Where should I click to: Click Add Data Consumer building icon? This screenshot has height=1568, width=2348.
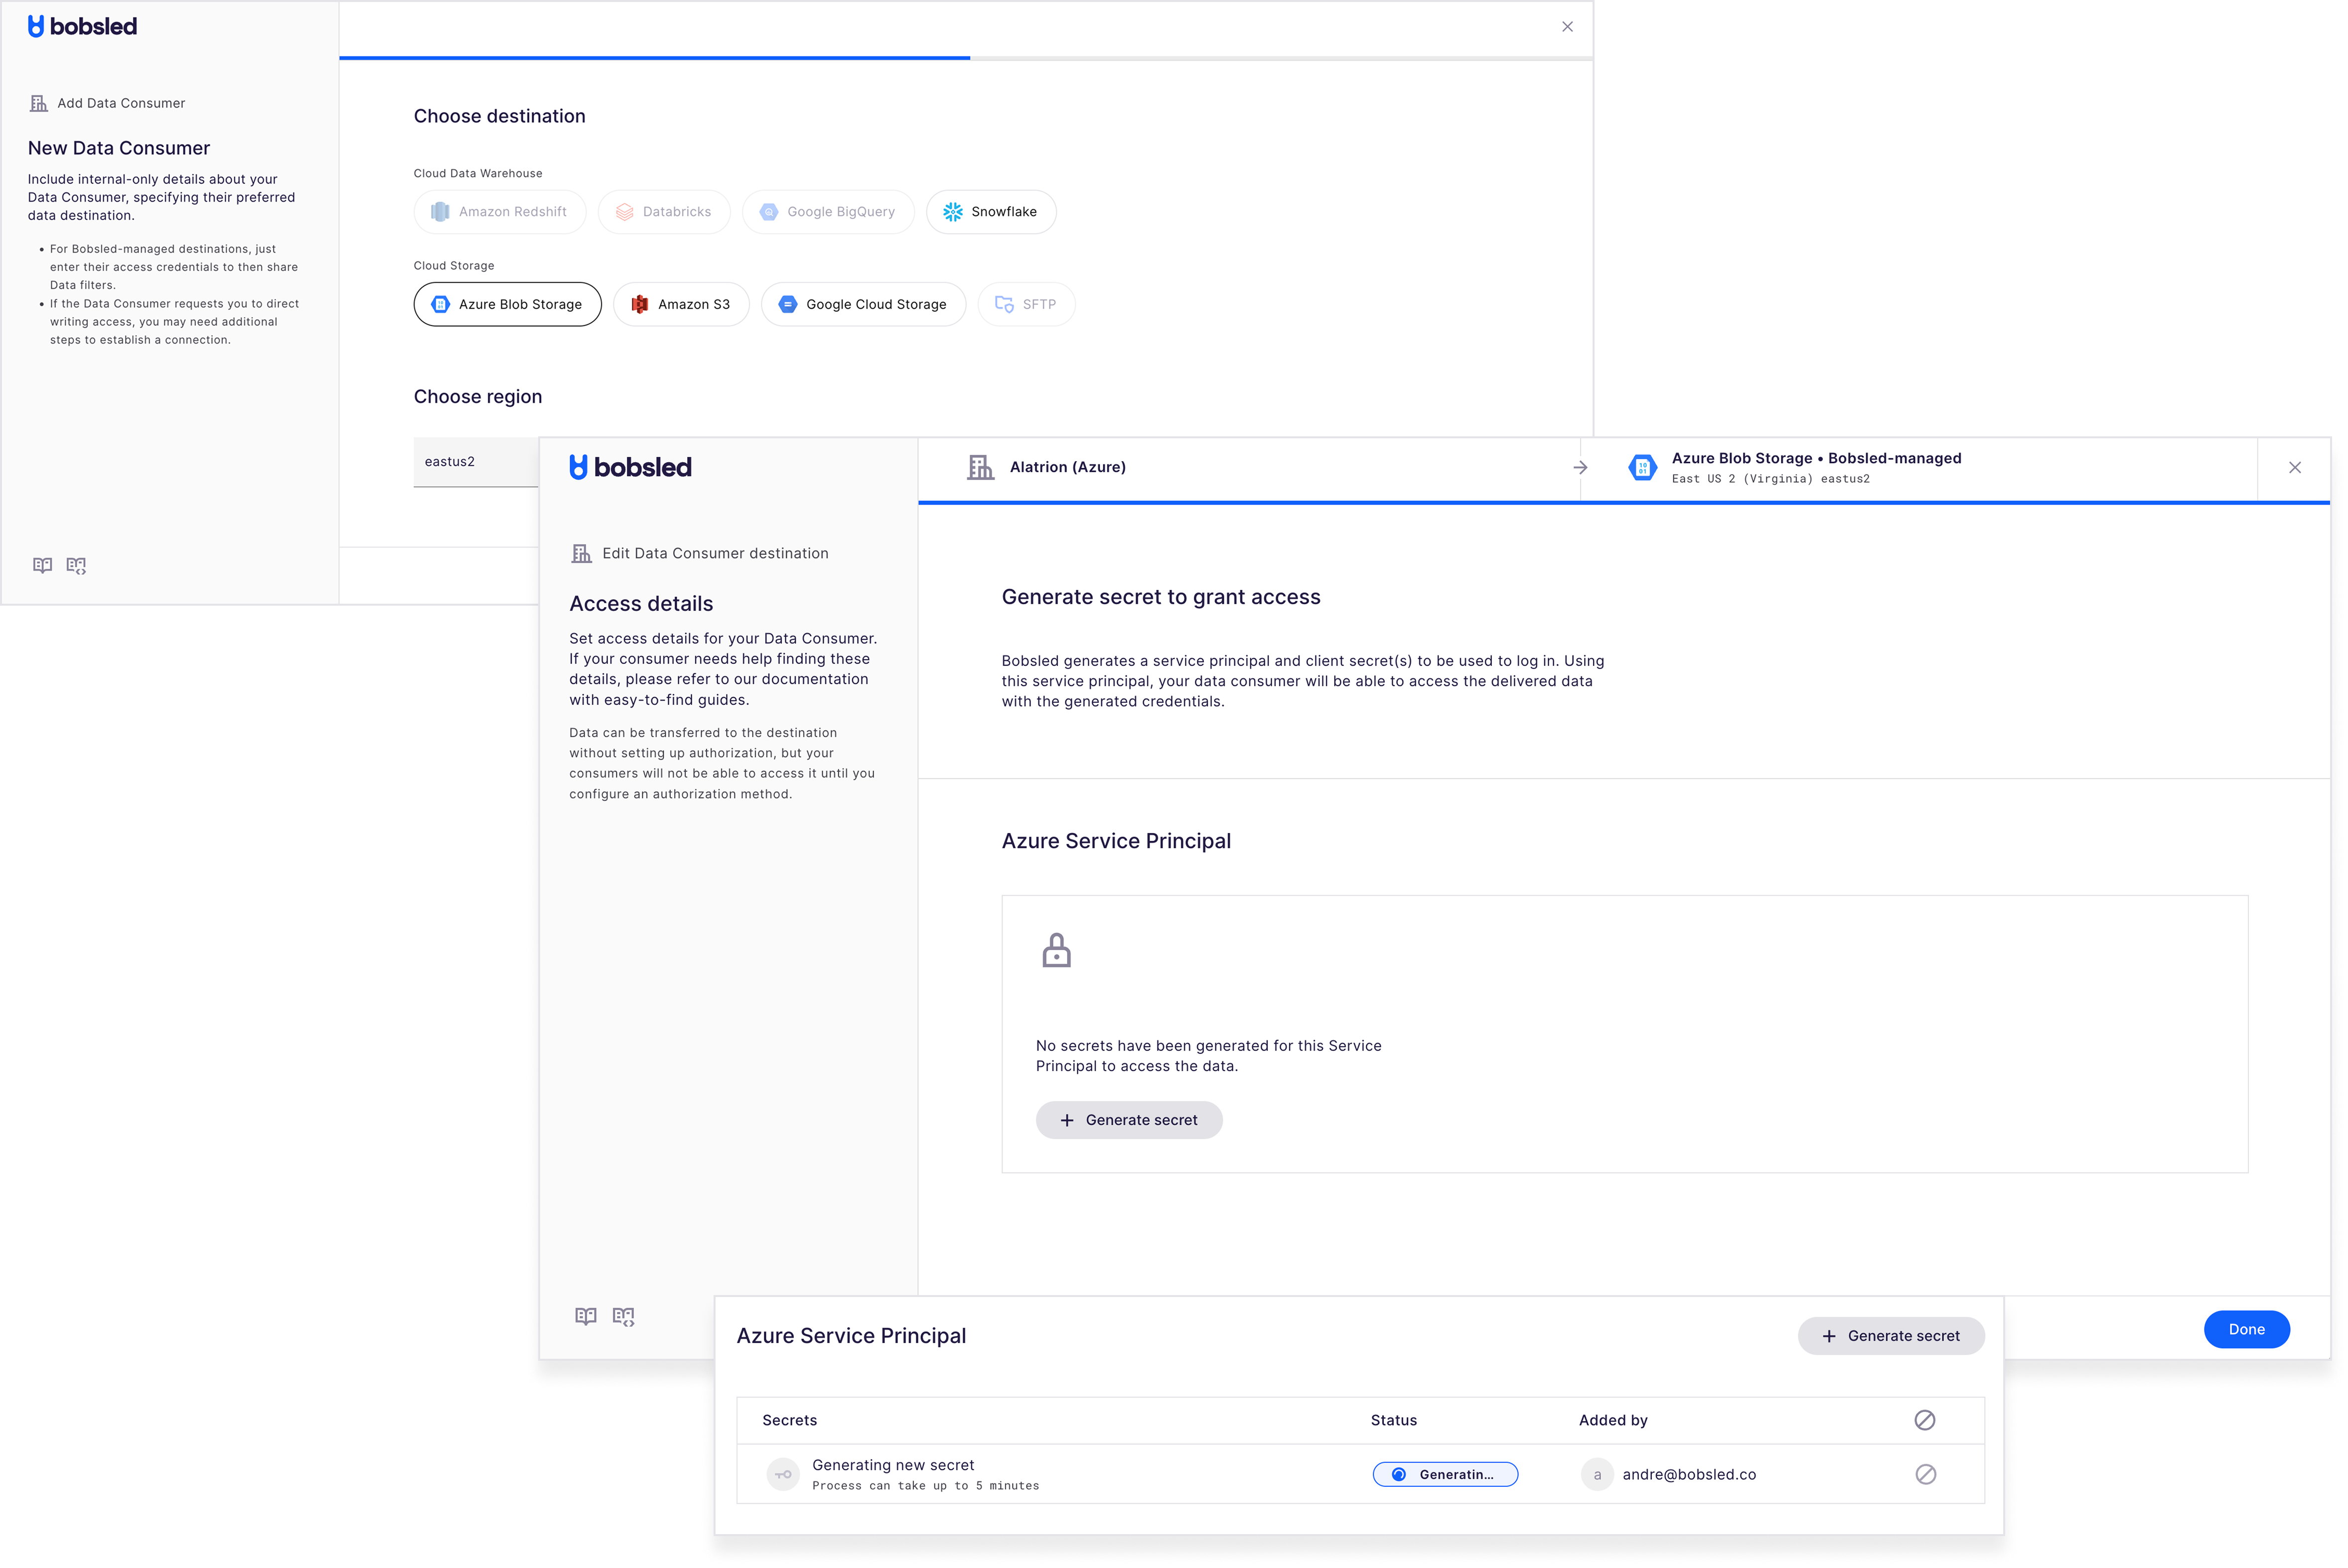click(39, 103)
